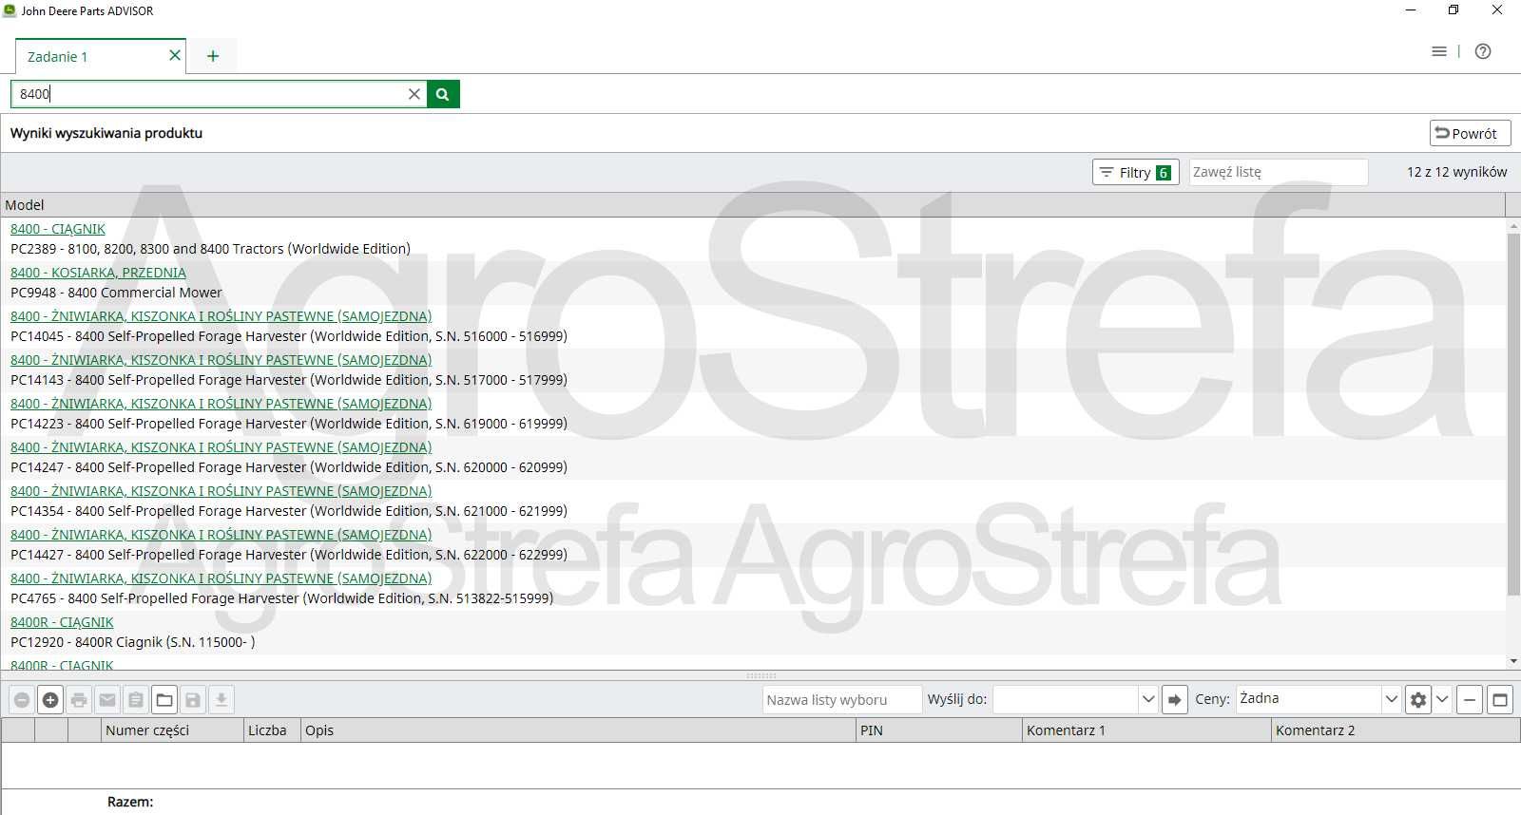
Task: Click the settings gear icon
Action: point(1418,700)
